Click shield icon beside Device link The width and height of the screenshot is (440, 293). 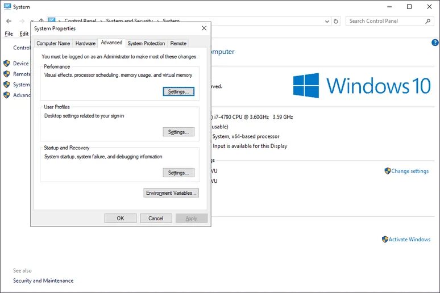click(7, 64)
